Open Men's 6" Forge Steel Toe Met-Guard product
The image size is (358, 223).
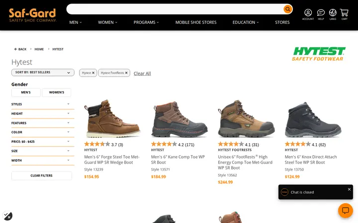(112, 160)
